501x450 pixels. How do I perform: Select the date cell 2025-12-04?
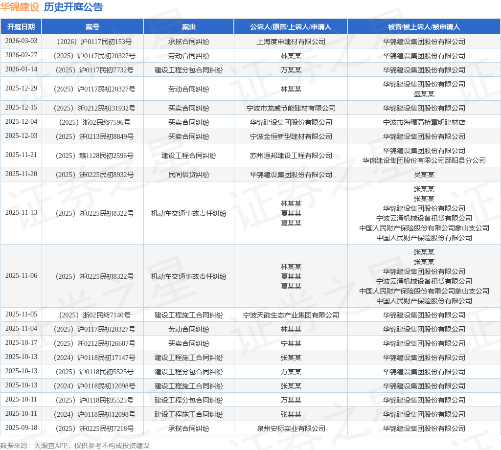click(21, 121)
